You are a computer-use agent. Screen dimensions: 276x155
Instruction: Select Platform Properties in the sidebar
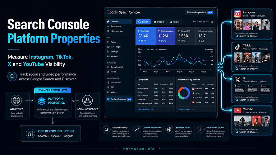[119, 99]
